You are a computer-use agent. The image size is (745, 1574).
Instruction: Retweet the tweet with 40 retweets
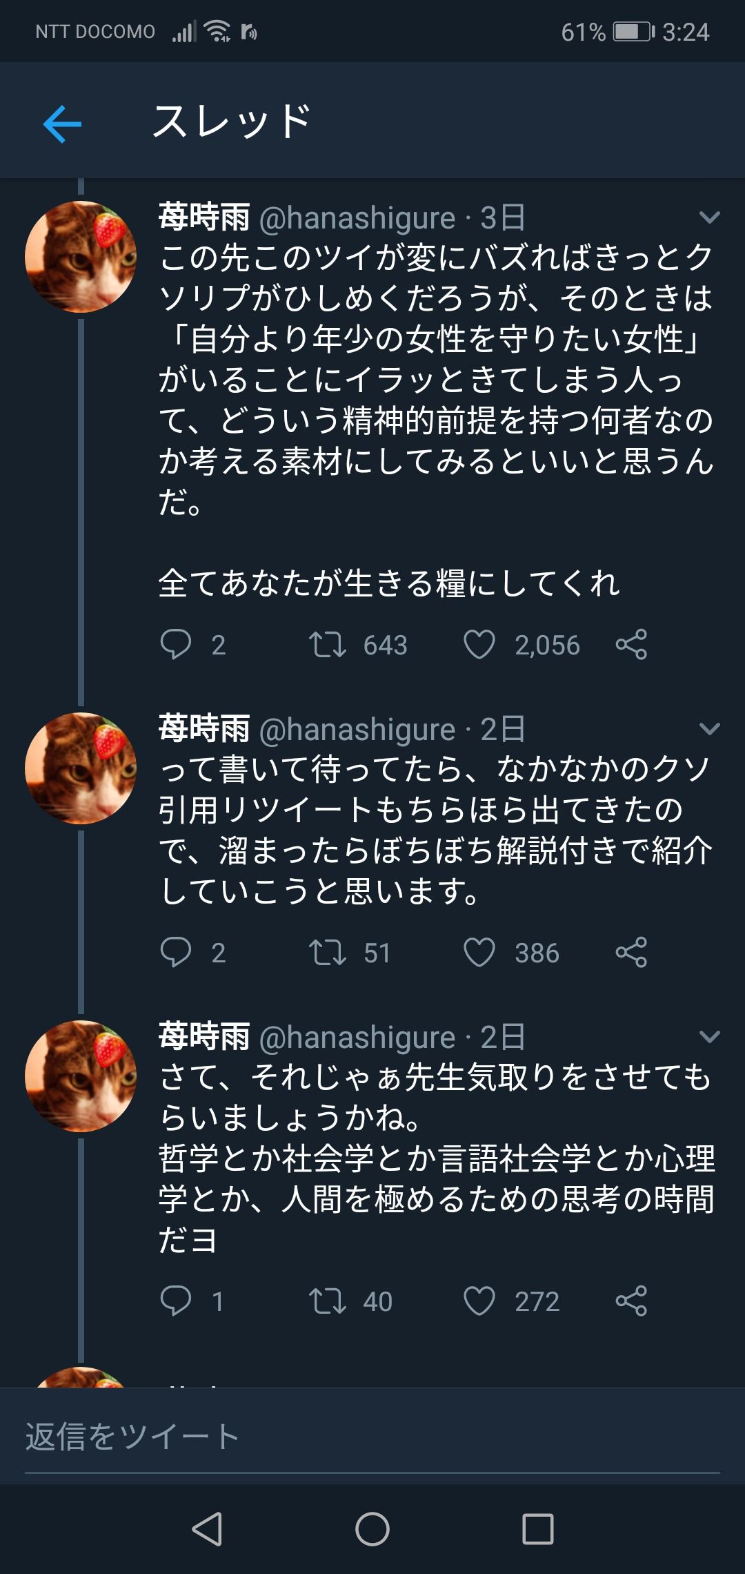coord(328,1301)
